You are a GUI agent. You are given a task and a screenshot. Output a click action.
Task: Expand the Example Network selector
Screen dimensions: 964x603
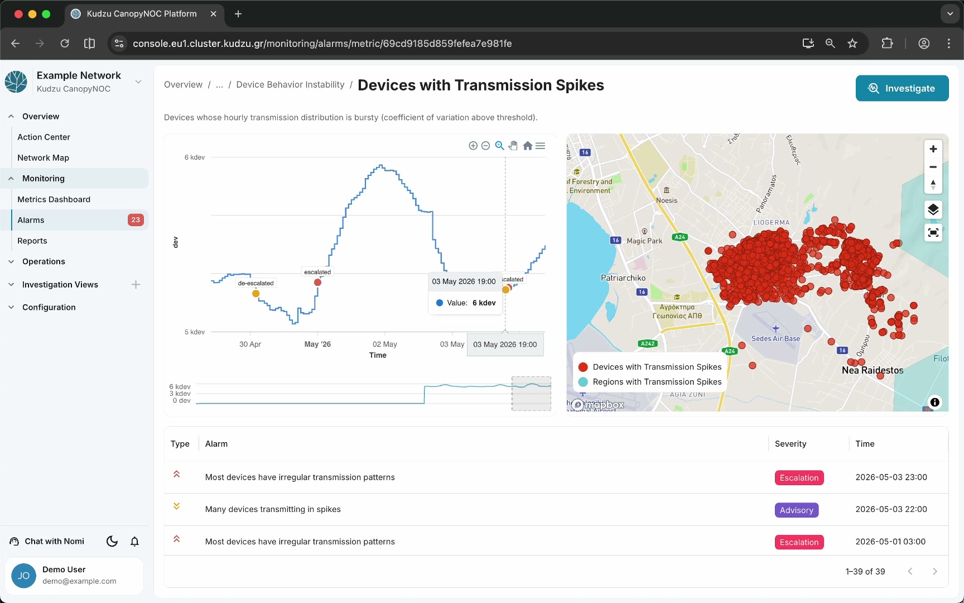tap(138, 82)
